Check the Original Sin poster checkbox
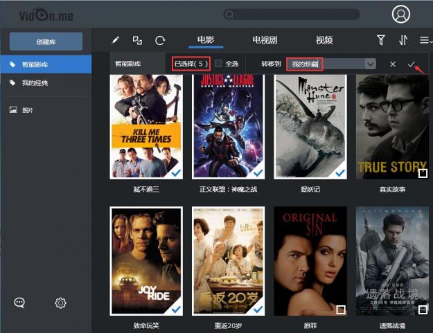This screenshot has height=333, width=433. [341, 309]
